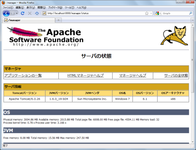Viewport: 196px width, 150px height.
Task: Open the アプリケーションの一覧 link
Action: point(23,75)
